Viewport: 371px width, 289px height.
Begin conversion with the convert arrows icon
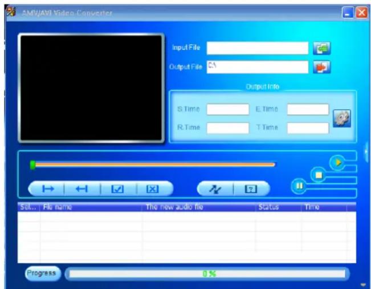click(215, 189)
